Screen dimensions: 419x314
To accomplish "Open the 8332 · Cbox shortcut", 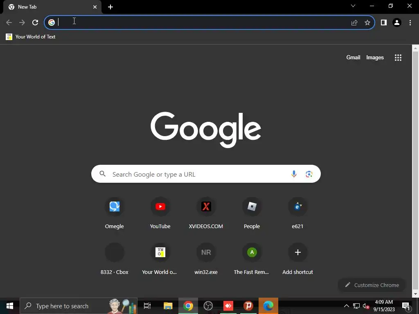I will coord(115,259).
